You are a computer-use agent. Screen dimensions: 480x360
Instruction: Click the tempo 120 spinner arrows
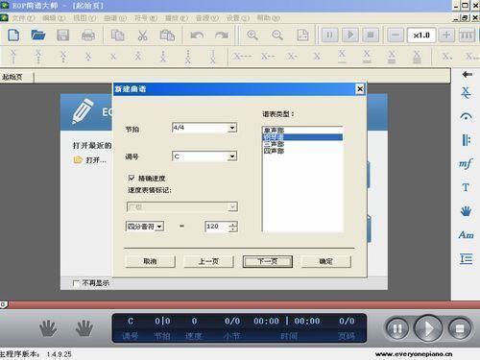pos(233,227)
